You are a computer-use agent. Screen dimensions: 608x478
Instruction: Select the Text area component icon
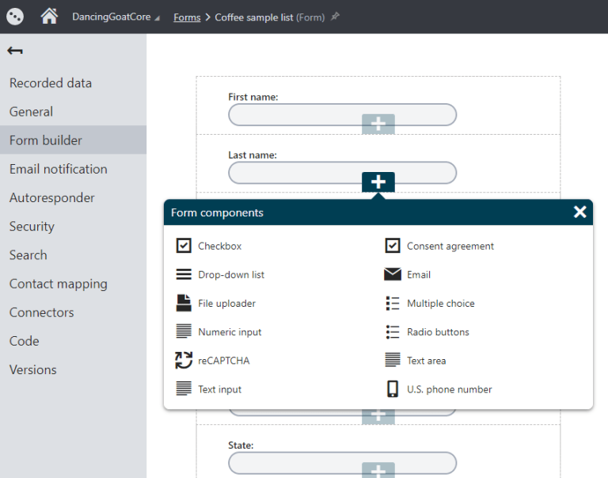(x=393, y=360)
